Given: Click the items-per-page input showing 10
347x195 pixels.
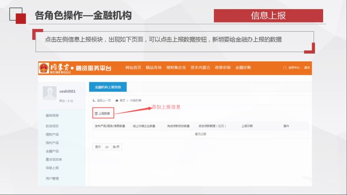Looking at the screenshot, I should (x=107, y=147).
